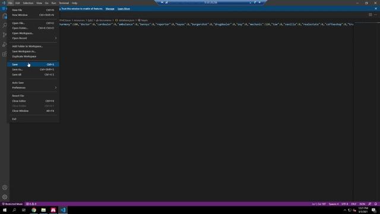380x214 pixels.
Task: Click the Manage link in trust banner
Action: [x=110, y=9]
